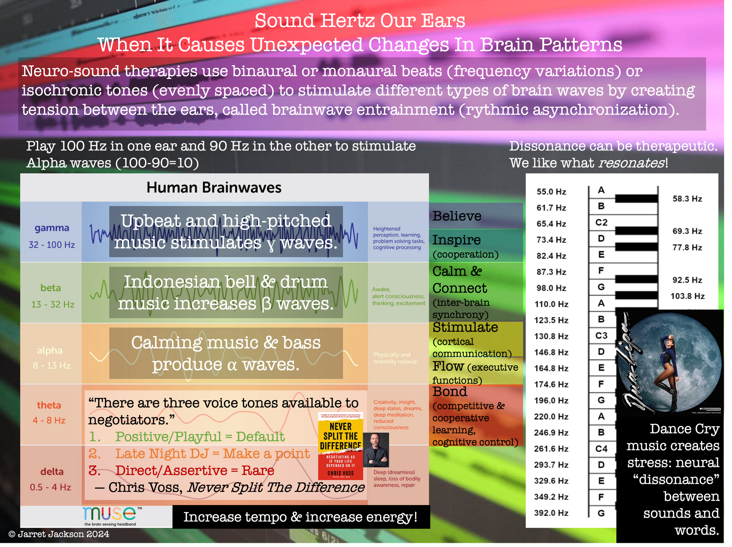Image resolution: width=732 pixels, height=547 pixels.
Task: Click the C4 white piano key
Action: point(601,449)
